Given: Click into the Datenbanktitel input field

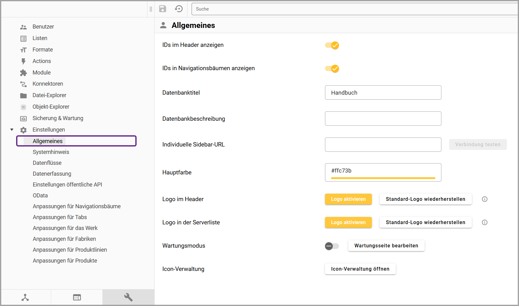Looking at the screenshot, I should pos(383,92).
